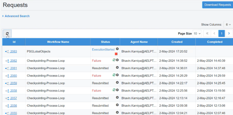The image size is (233, 115).
Task: Open request 2056 link
Action: [x=13, y=105]
